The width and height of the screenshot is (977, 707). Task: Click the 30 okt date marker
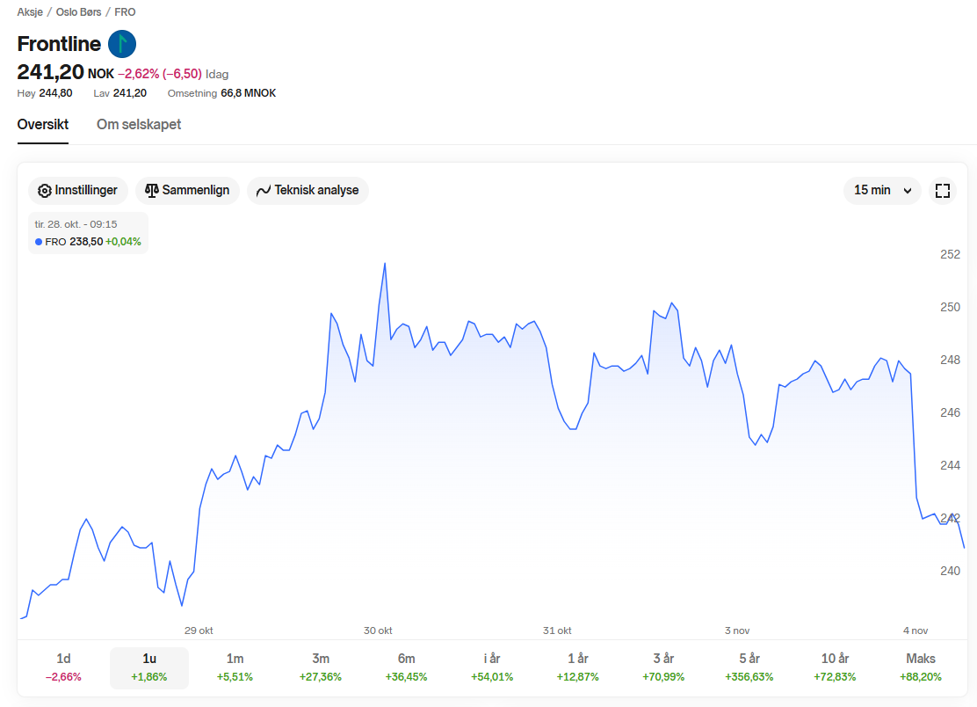click(378, 630)
